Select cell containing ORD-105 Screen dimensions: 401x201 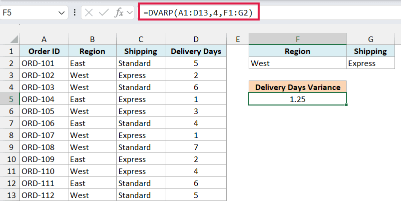pos(44,111)
